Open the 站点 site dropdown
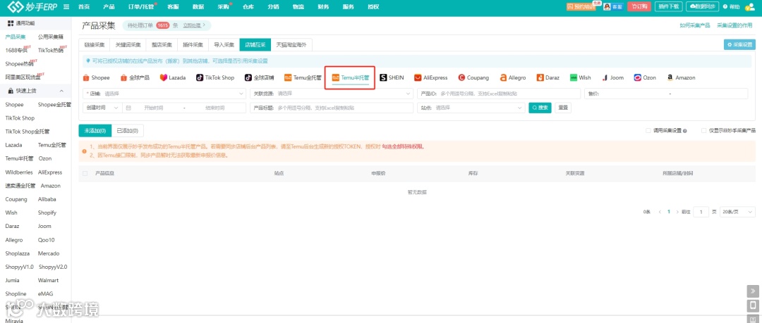The width and height of the screenshot is (762, 323). 471,108
